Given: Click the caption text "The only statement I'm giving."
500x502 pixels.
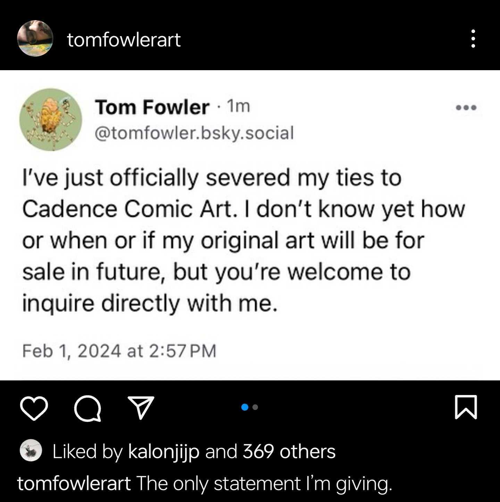Looking at the screenshot, I should (264, 483).
